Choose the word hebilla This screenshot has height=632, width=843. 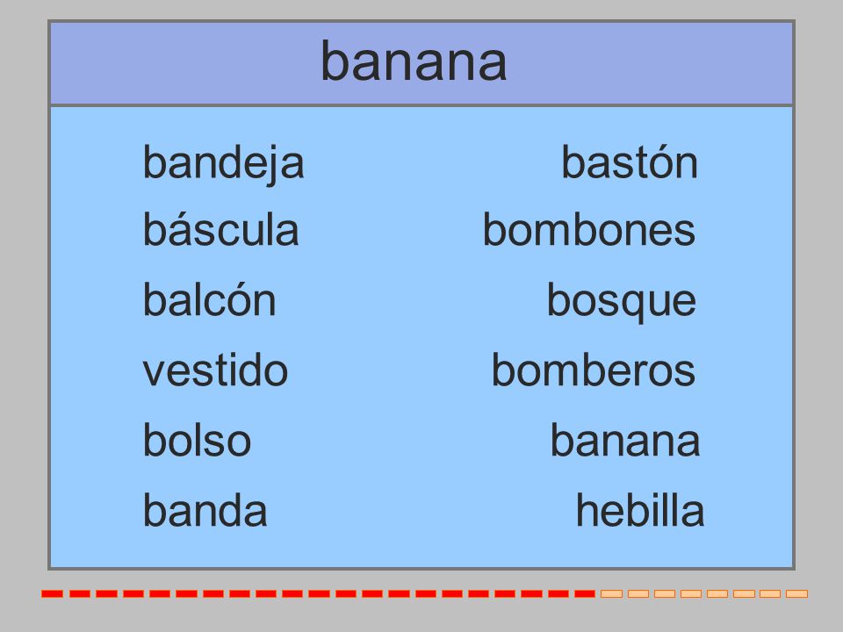(640, 511)
